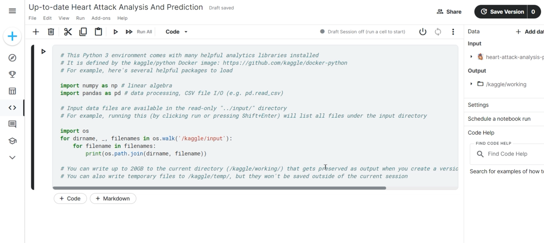Expand the /kaggle/working output folder
Viewport: 544px width, 243px height.
coord(471,84)
